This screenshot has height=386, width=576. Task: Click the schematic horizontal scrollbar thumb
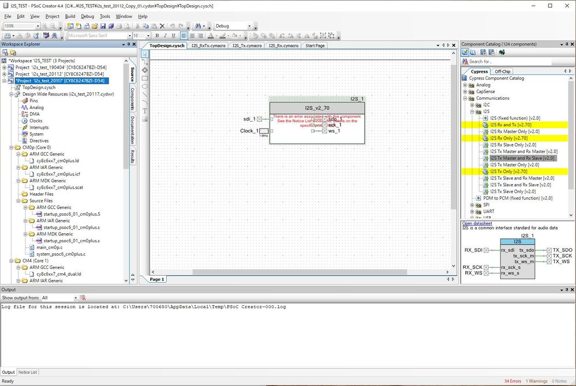300,272
